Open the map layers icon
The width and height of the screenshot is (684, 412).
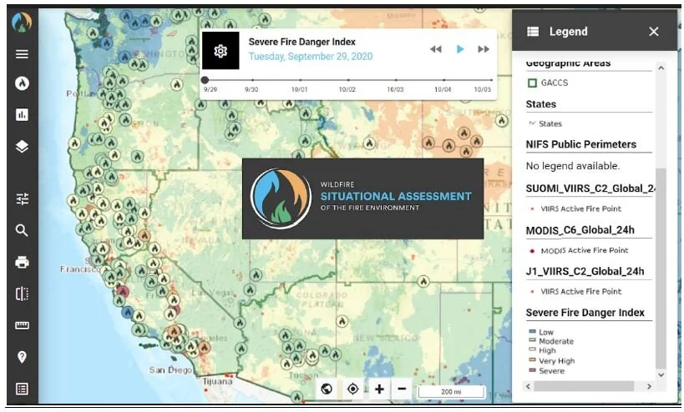(x=22, y=146)
